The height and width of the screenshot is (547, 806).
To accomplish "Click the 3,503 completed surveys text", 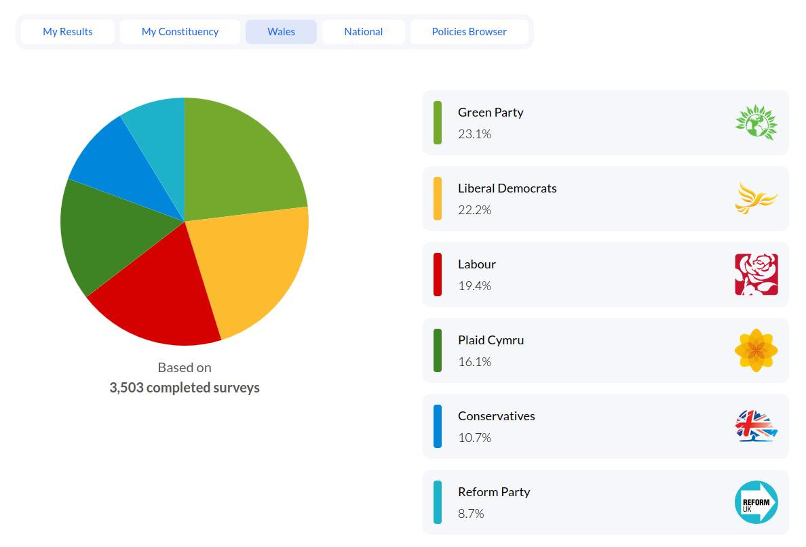I will (x=185, y=388).
